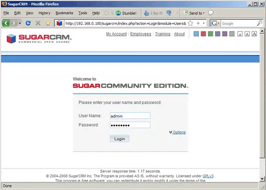This screenshot has height=190, width=266.
Task: Click the Login button
Action: 119,139
